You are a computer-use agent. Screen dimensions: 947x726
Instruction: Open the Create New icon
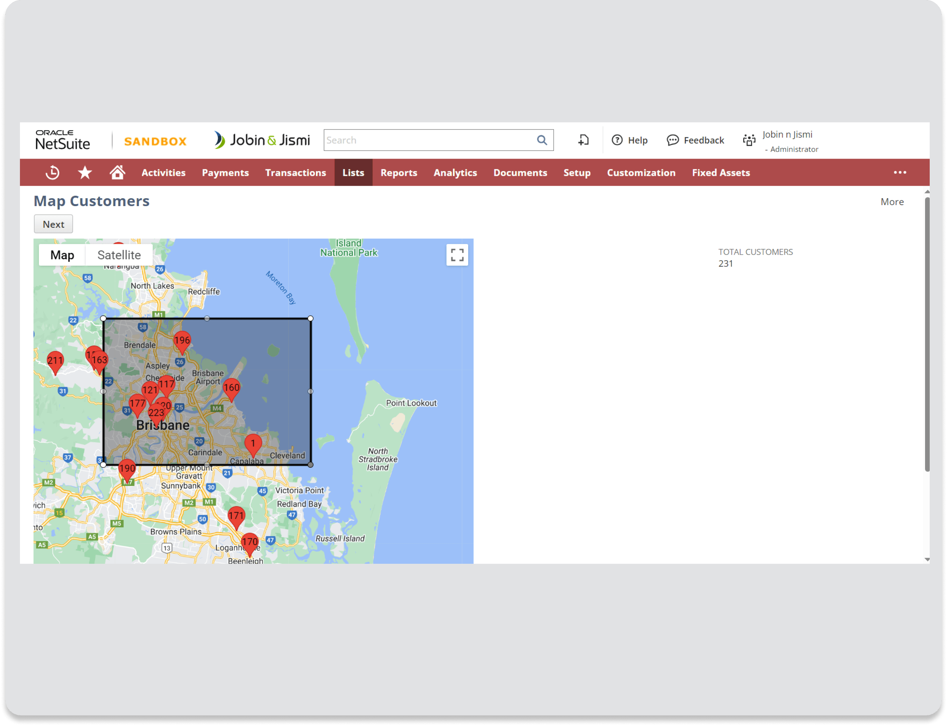[583, 140]
